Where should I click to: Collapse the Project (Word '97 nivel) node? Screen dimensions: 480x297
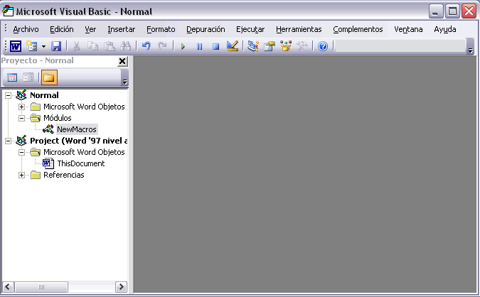pos(8,141)
